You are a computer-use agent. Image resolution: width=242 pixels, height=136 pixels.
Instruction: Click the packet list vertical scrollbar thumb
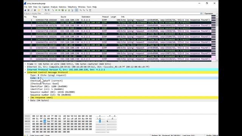(x=217, y=22)
